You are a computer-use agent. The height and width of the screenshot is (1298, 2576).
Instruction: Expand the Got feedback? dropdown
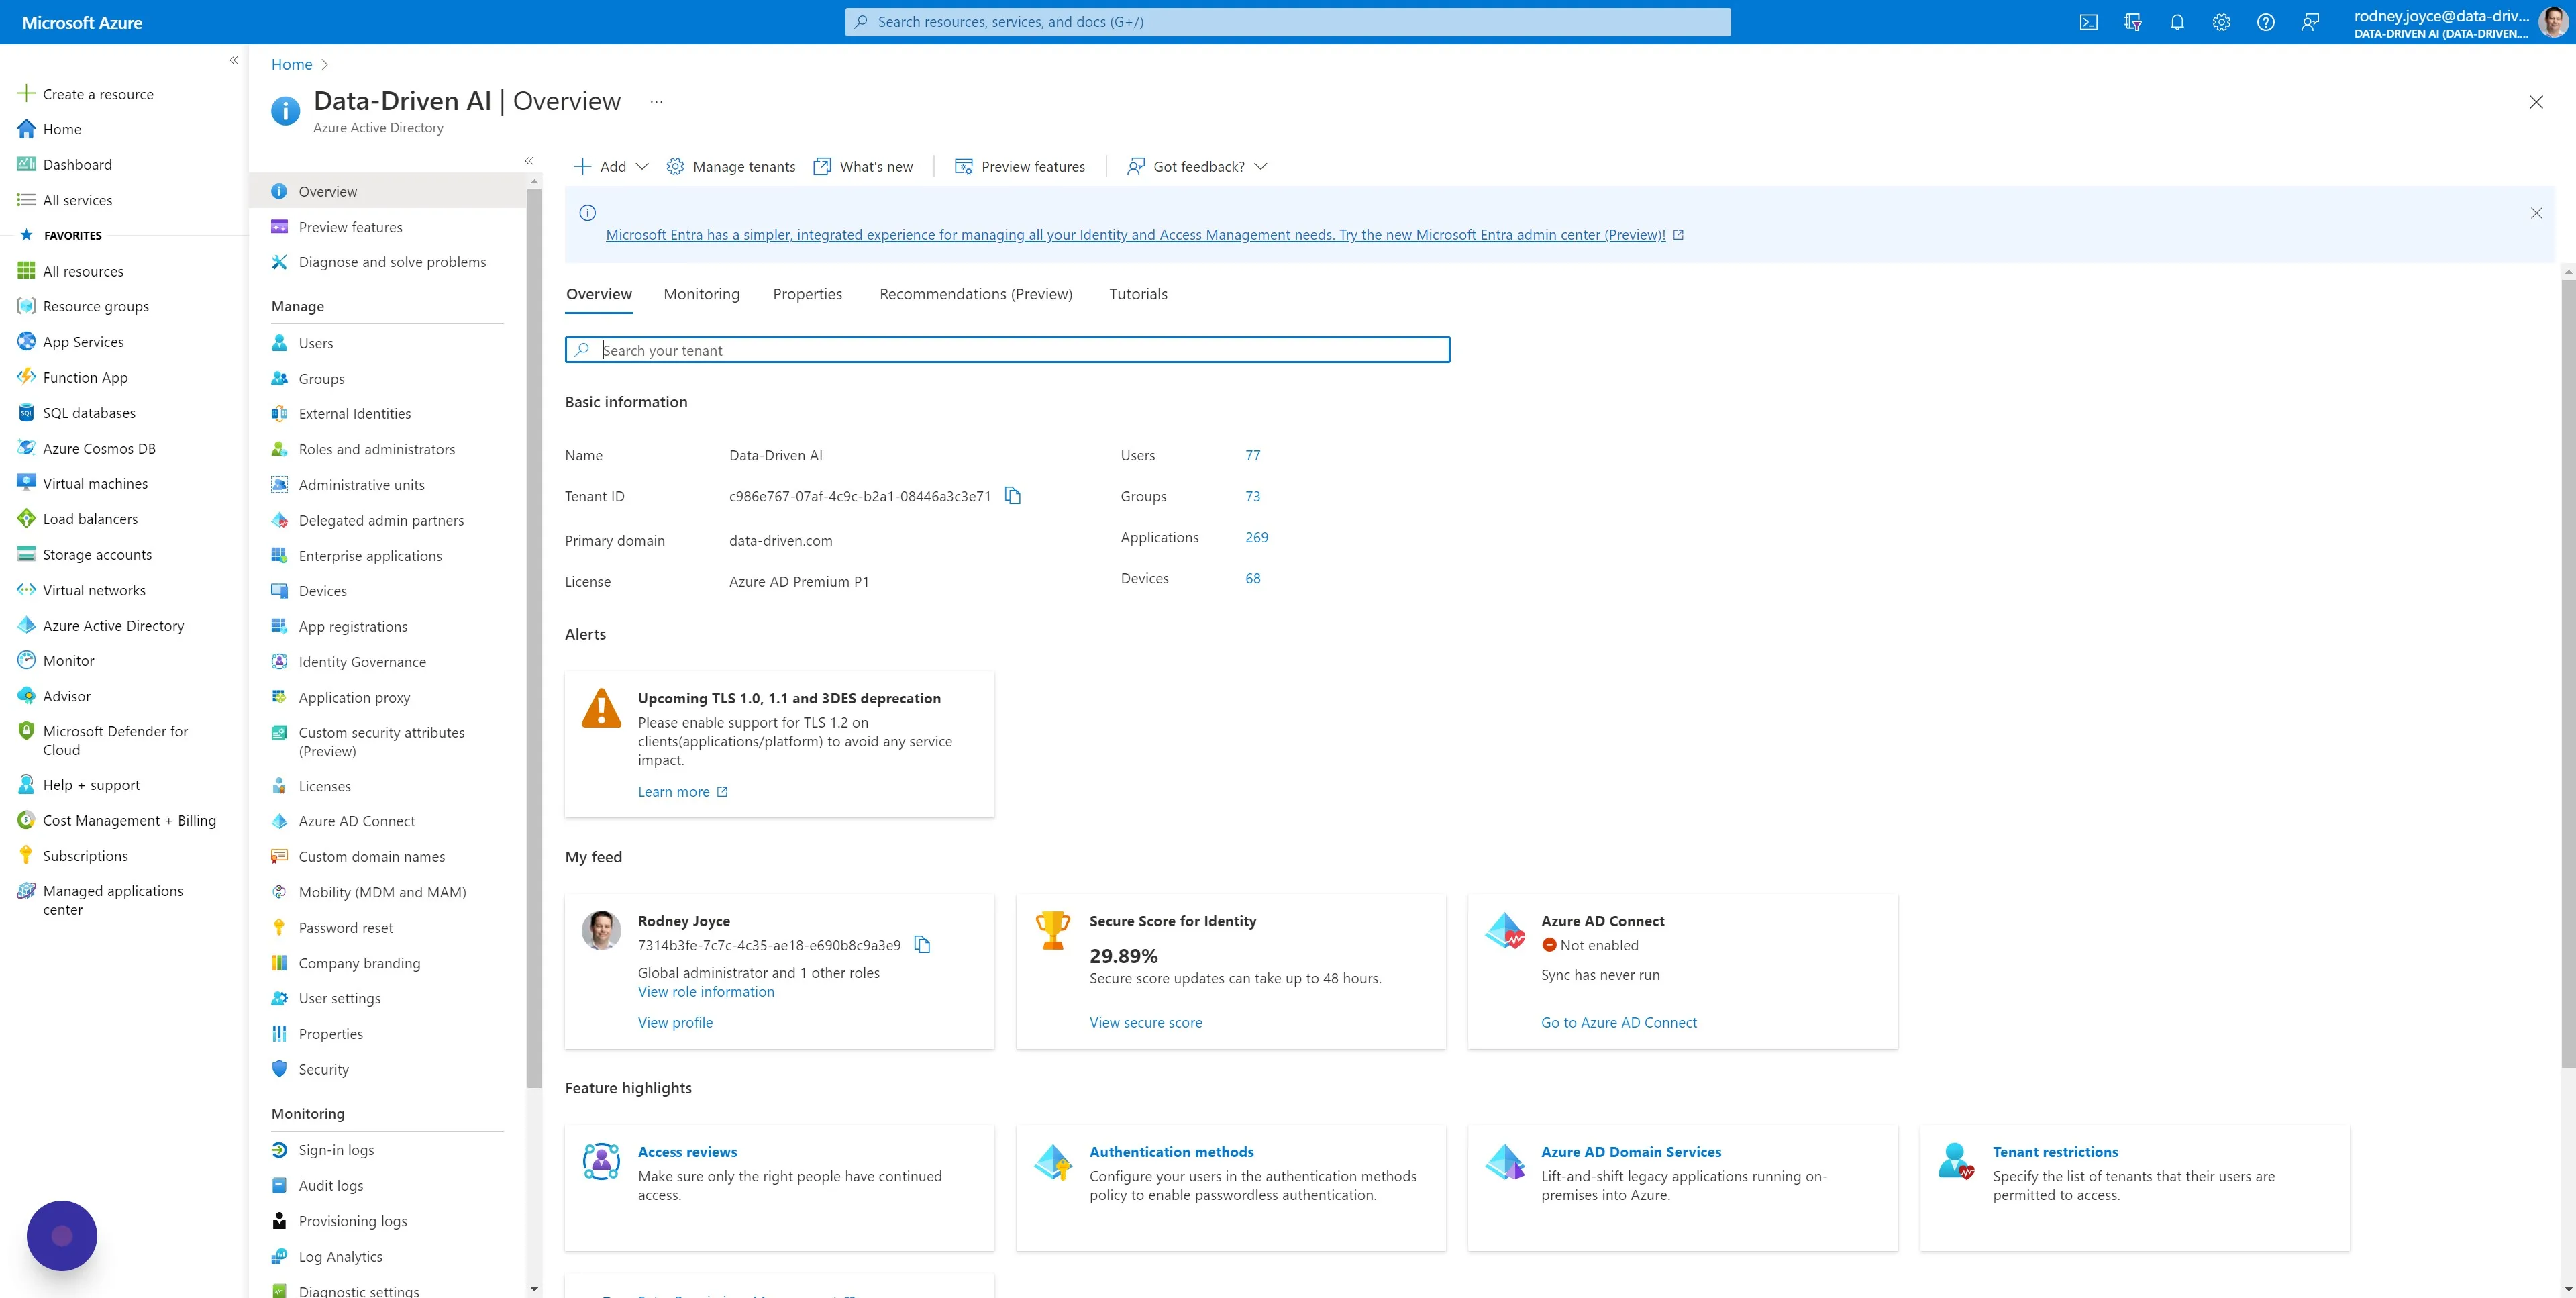point(1197,167)
